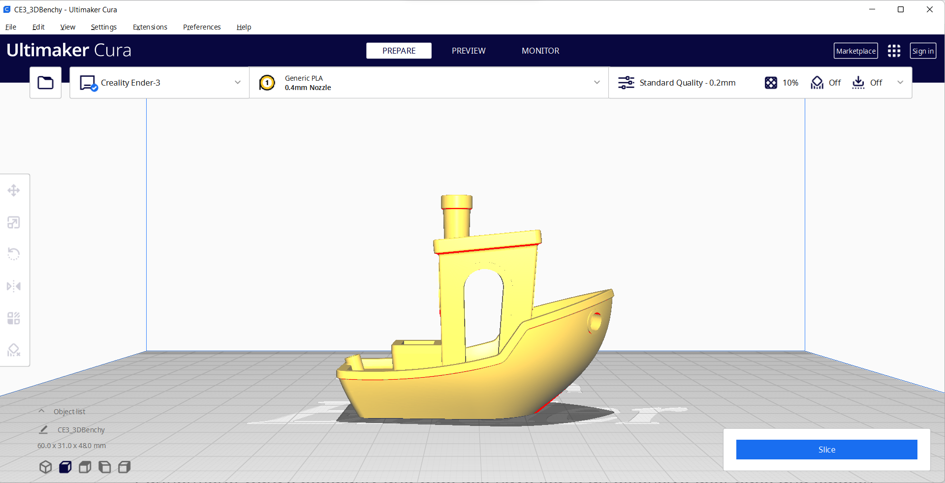Viewport: 945px width, 483px height.
Task: Switch to the top view camera
Action: point(85,467)
